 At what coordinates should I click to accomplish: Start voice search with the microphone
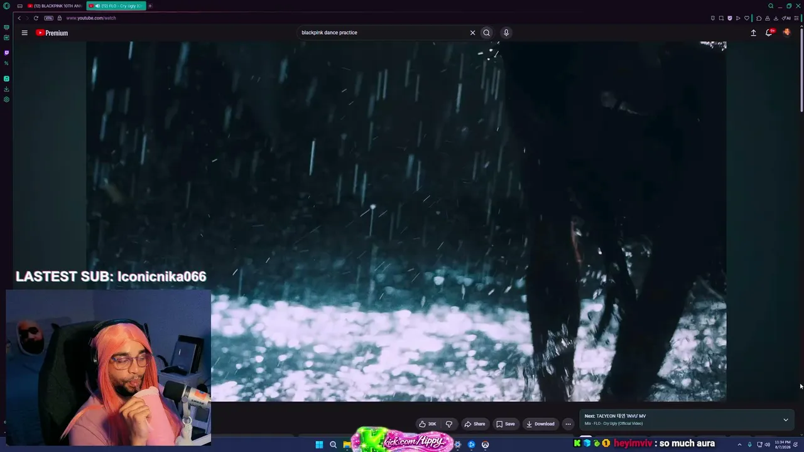(506, 33)
